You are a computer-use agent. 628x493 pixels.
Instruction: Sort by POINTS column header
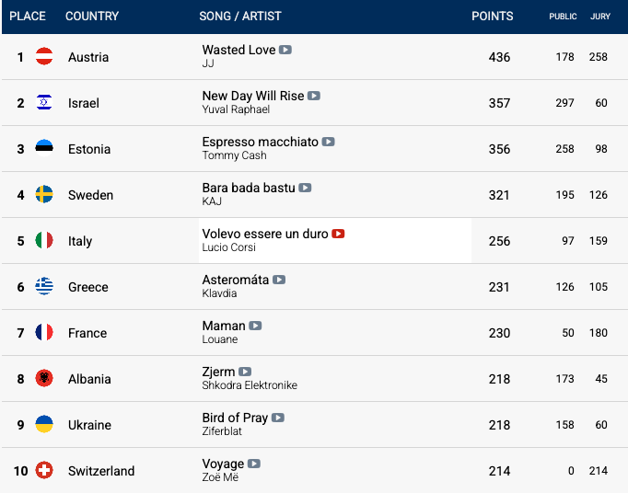(x=492, y=17)
